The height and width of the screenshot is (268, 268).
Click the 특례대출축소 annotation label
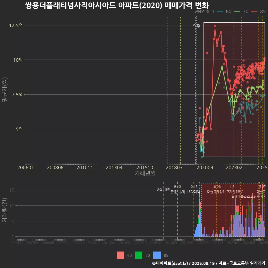[241, 197]
